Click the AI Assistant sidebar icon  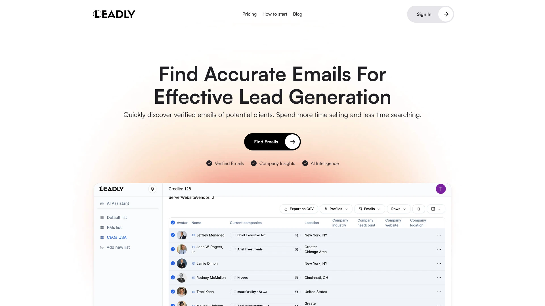[x=102, y=203]
